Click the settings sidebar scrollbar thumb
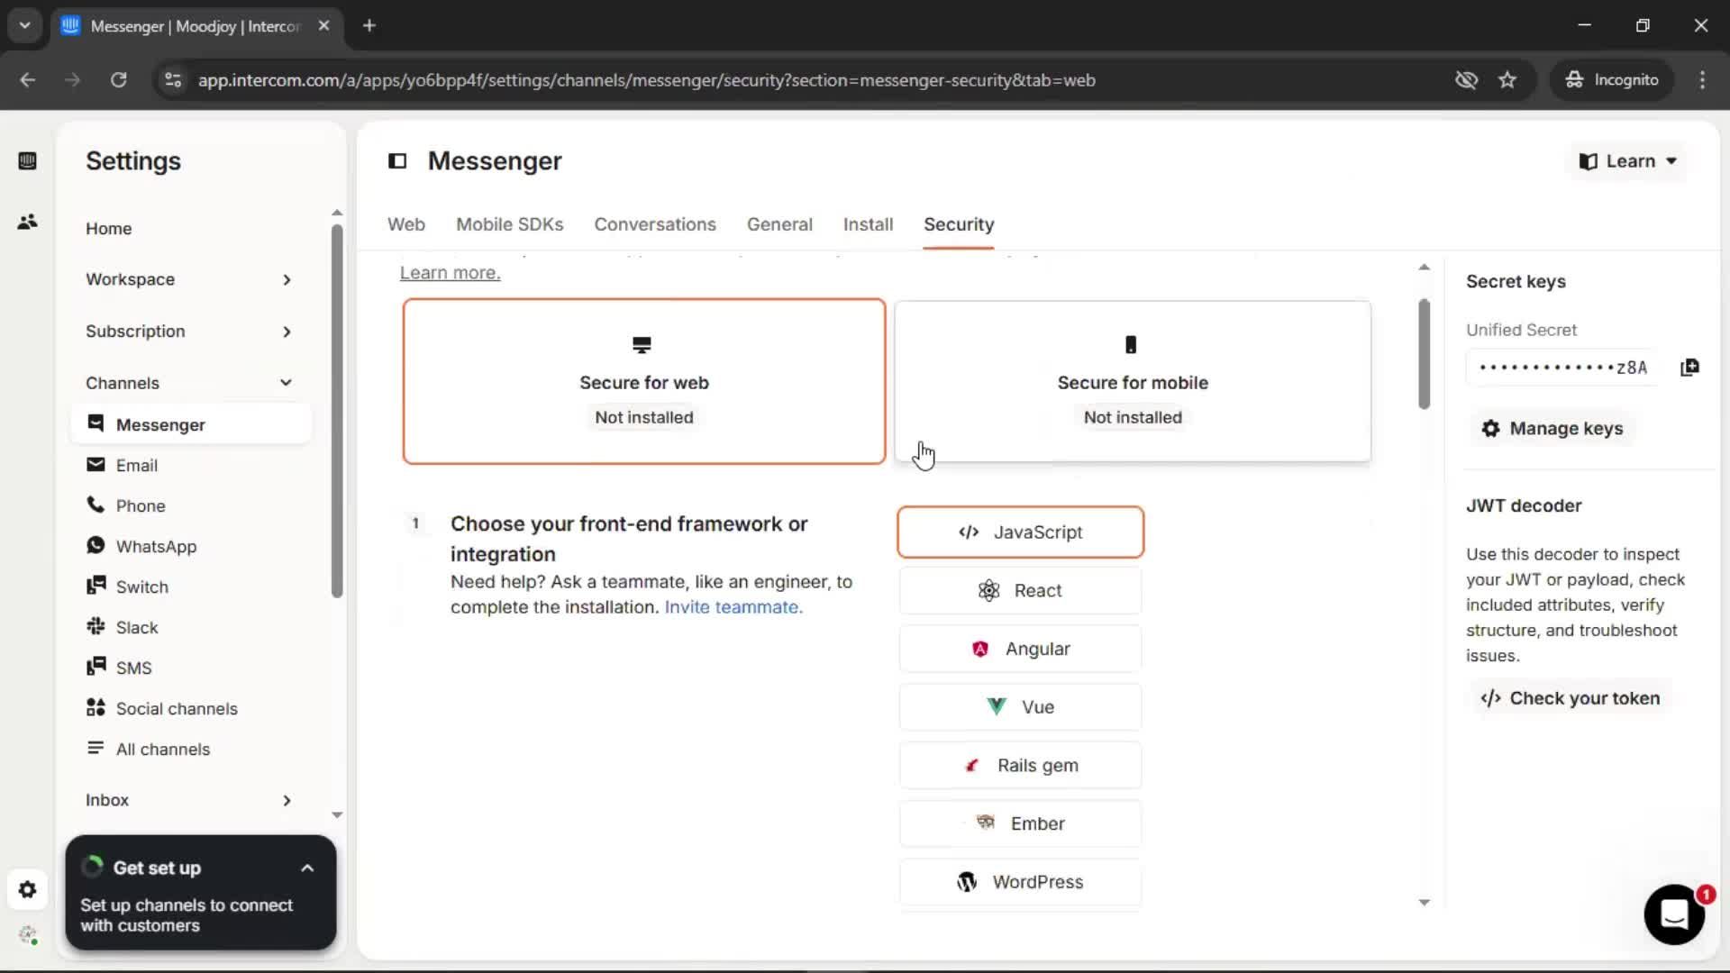 pos(337,411)
